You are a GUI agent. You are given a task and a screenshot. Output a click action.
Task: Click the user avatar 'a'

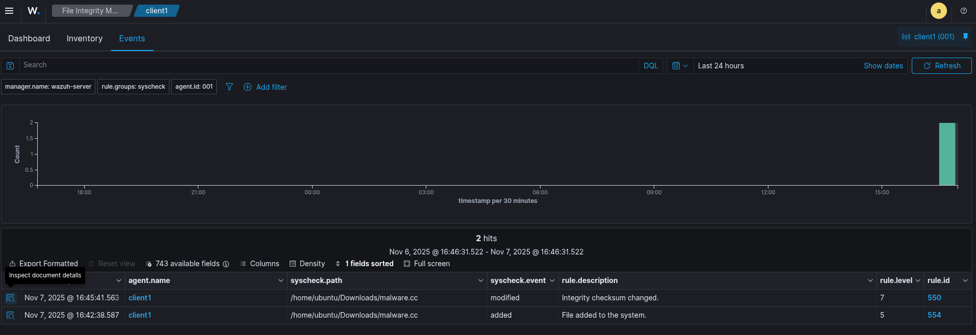click(938, 11)
